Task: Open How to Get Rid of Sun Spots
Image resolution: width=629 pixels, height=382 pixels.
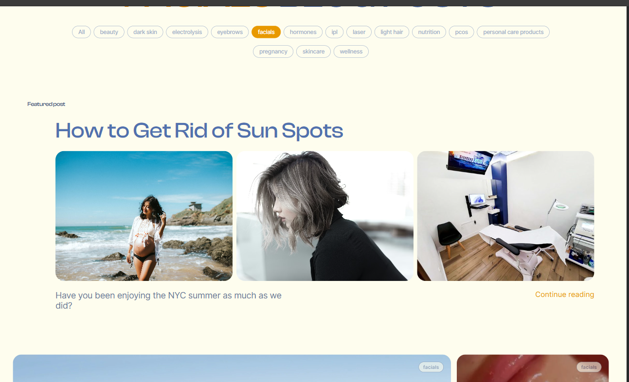Action: pos(199,131)
